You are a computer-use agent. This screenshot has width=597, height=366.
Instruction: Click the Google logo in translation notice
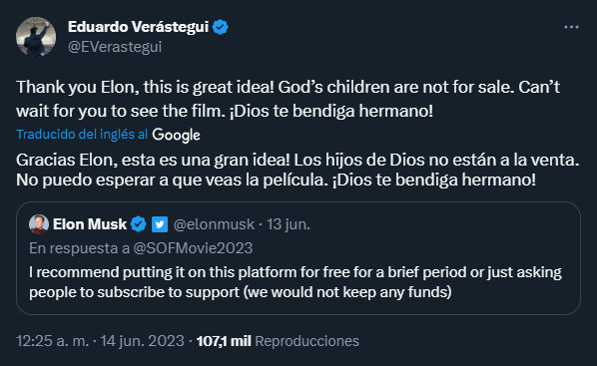176,135
